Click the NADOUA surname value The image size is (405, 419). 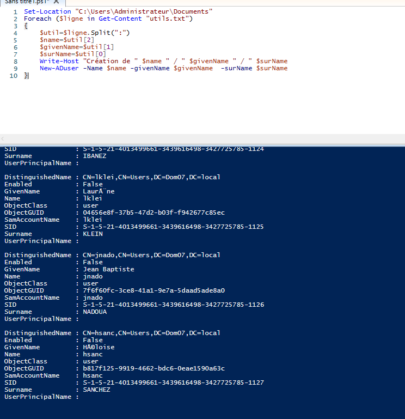click(95, 312)
